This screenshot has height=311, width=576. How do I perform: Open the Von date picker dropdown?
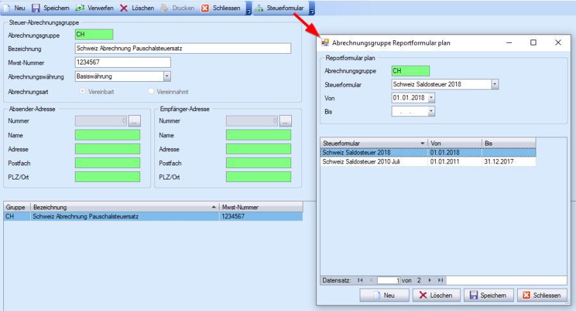point(431,98)
